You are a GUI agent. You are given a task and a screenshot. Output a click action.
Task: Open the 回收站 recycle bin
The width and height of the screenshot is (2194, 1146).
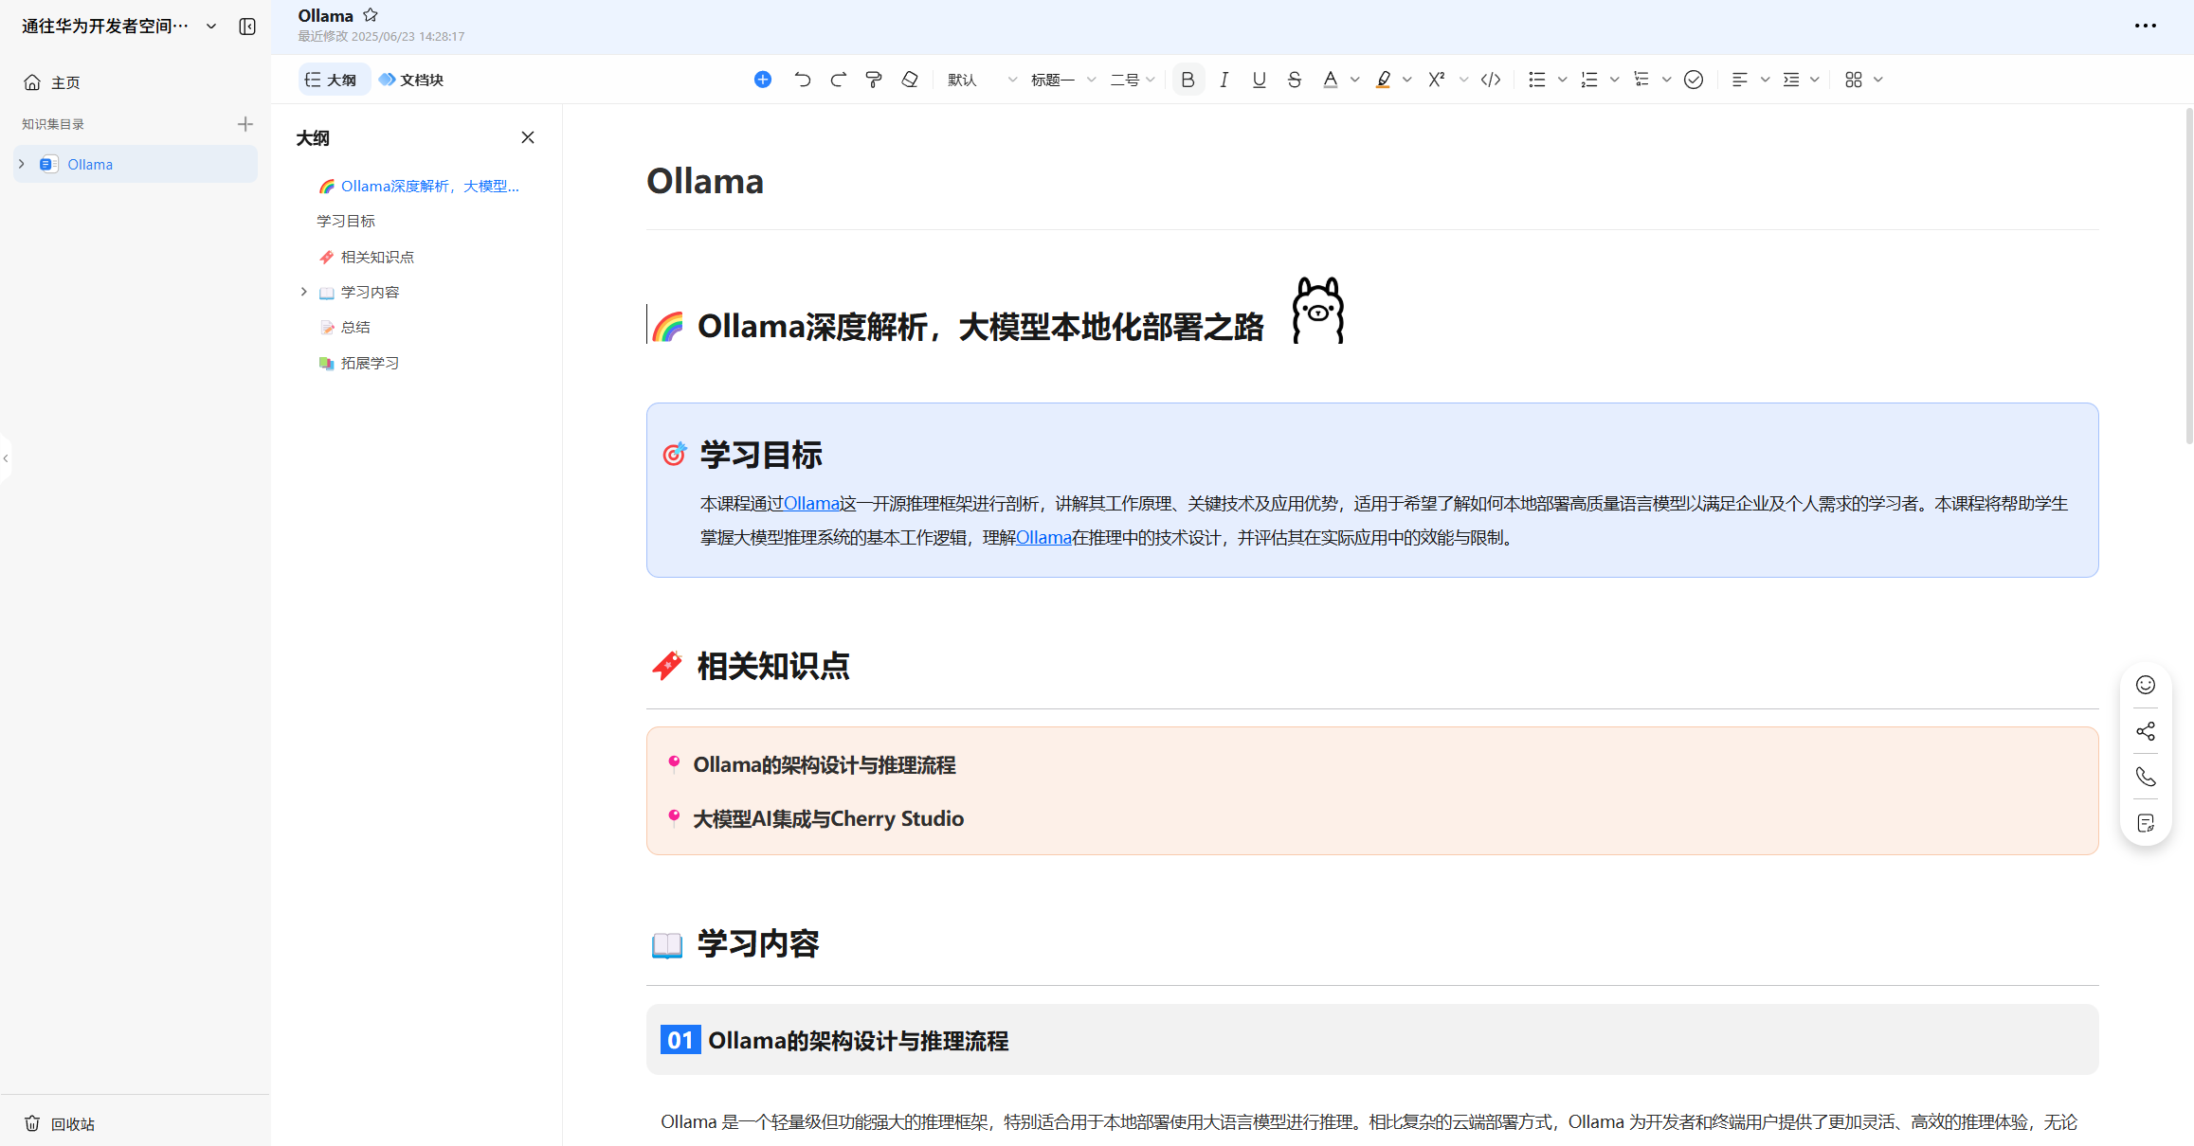(60, 1123)
